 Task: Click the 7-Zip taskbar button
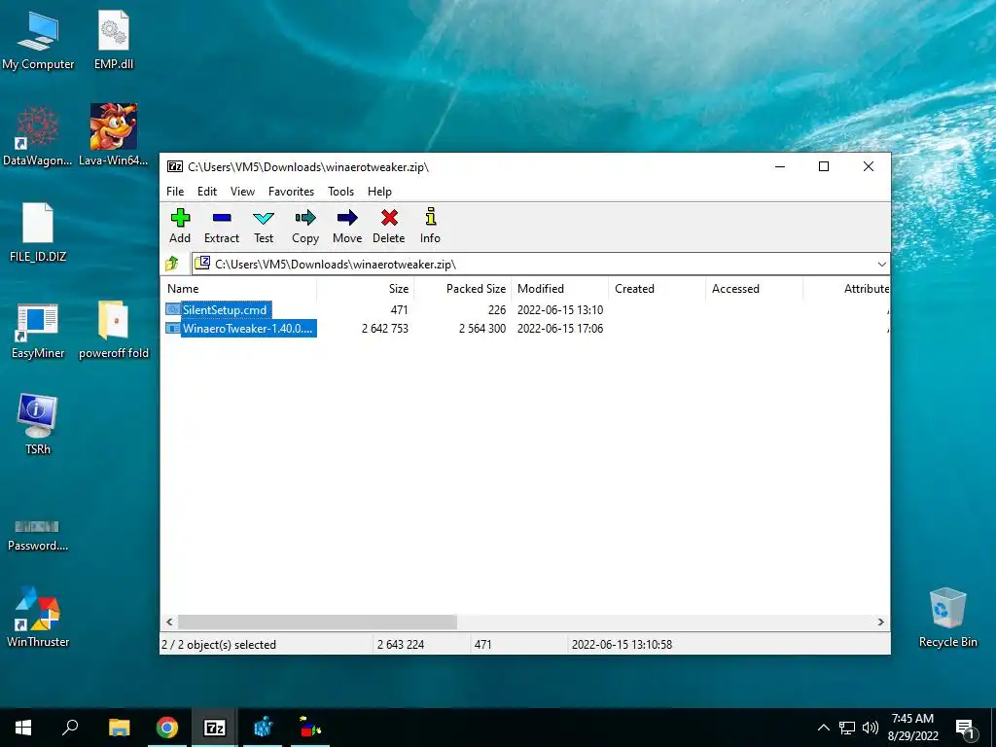[x=215, y=728]
